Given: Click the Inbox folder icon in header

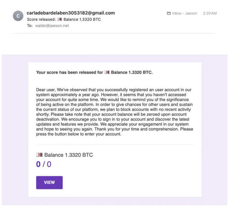Looking at the screenshot, I should 169,13.
